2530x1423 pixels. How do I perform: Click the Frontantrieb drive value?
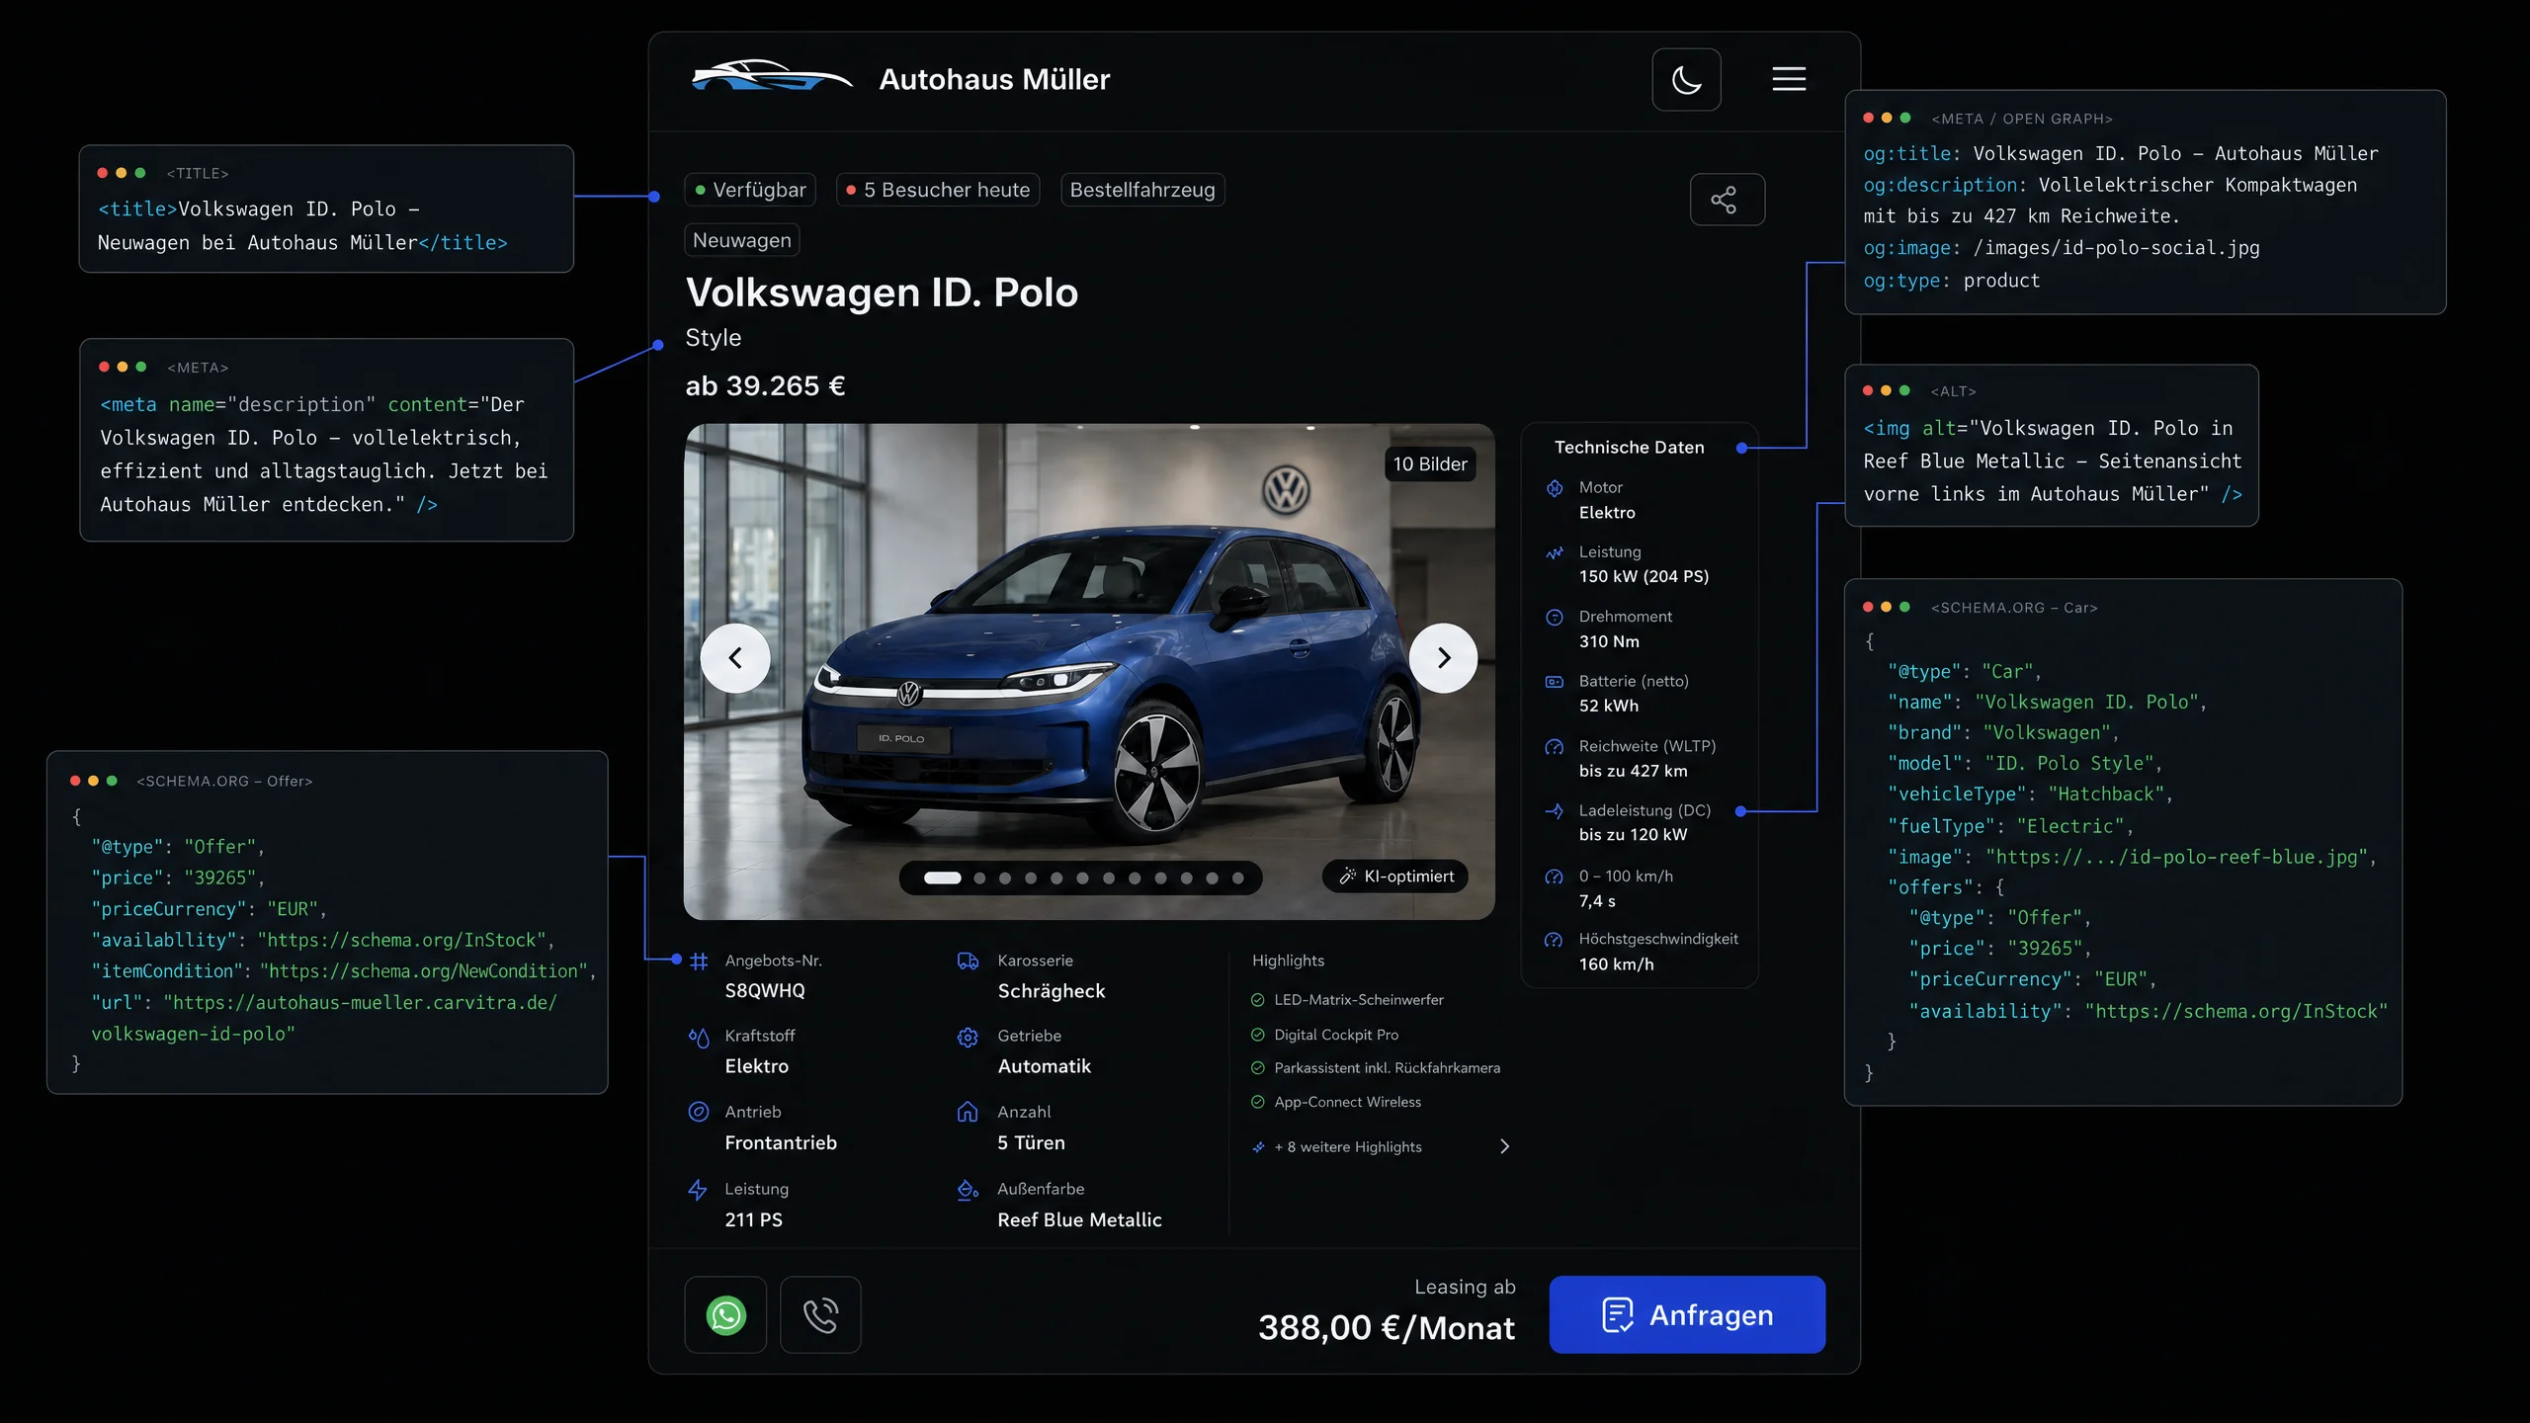coord(781,1143)
